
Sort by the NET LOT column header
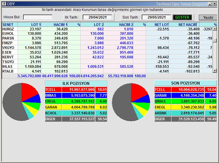tap(158, 24)
